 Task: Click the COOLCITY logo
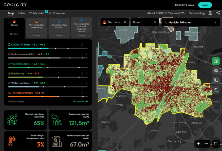coord(15,5)
